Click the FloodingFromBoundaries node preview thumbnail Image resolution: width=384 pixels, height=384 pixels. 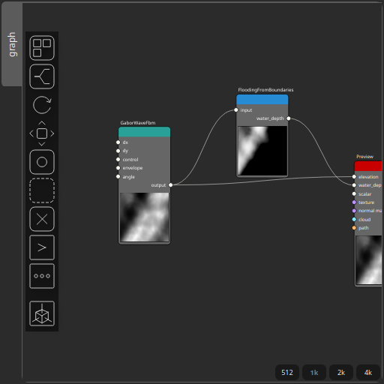click(262, 151)
